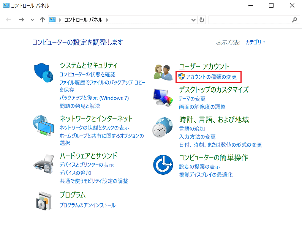Click the Ease of Access blue icon

(x=163, y=165)
